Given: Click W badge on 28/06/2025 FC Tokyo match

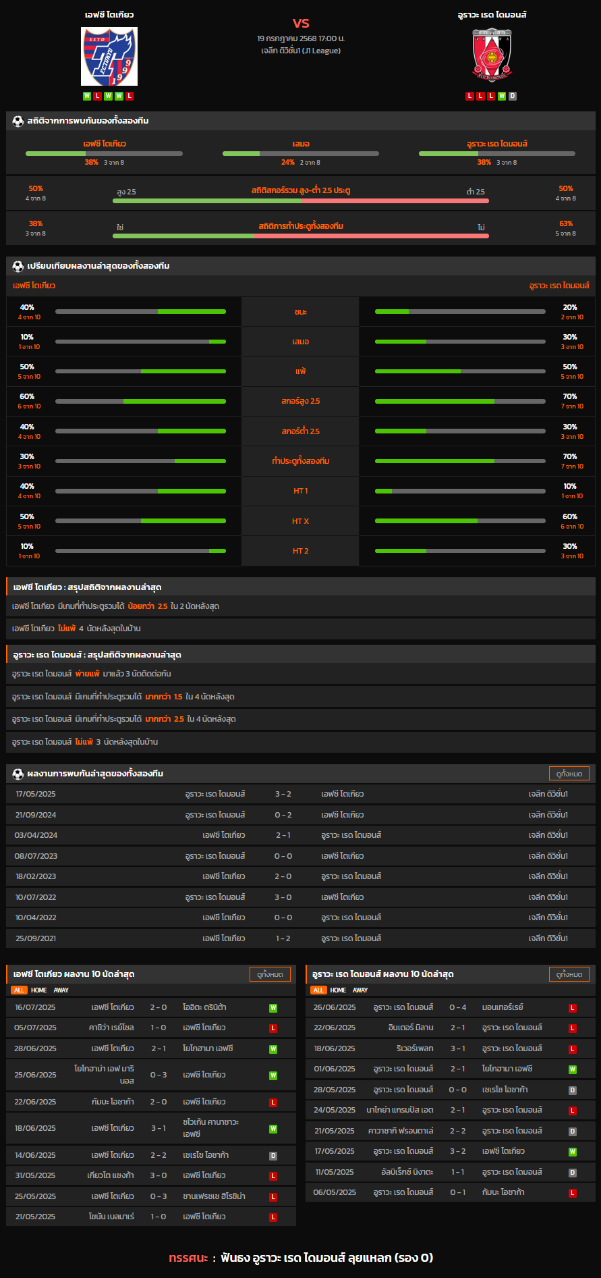Looking at the screenshot, I should click(x=273, y=1049).
